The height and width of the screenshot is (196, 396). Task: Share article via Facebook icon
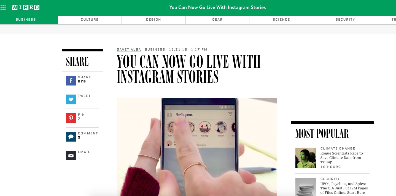click(71, 81)
